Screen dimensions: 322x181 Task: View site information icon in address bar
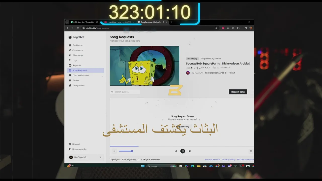click(x=84, y=28)
